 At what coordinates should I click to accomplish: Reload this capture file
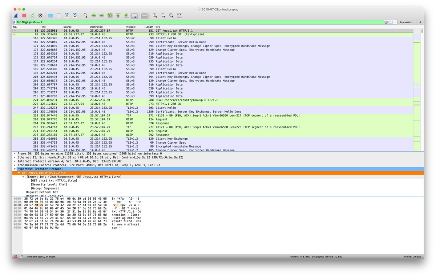pos(76,15)
